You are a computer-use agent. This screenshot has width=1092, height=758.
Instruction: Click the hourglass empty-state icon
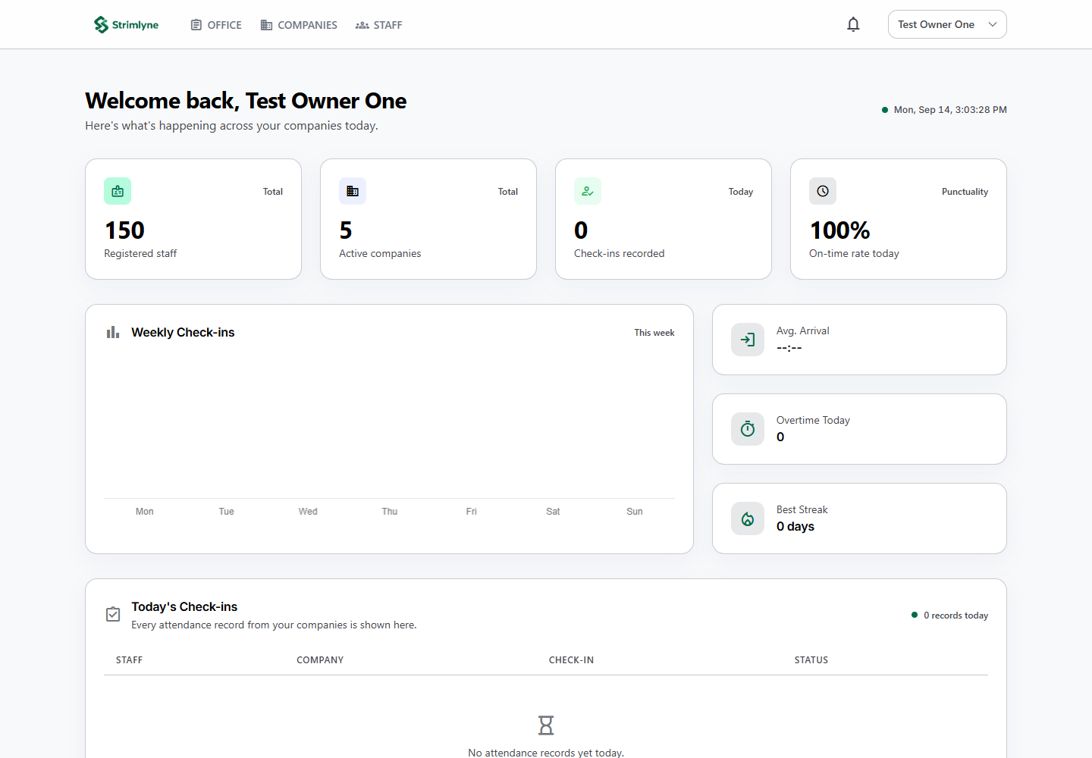[x=546, y=725]
